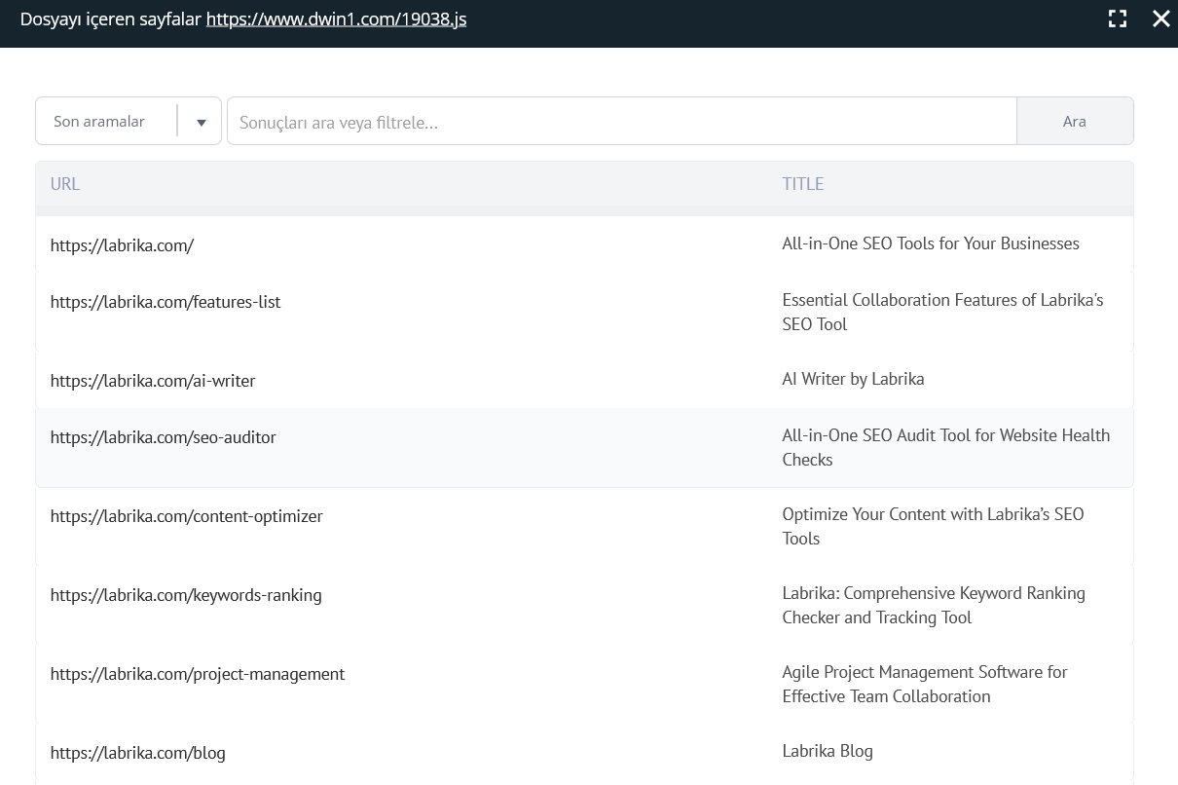
Task: Sort by the URL column header
Action: (x=65, y=184)
